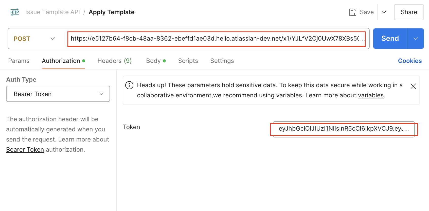The height and width of the screenshot is (211, 429).
Task: Select the Settings tab
Action: point(222,61)
